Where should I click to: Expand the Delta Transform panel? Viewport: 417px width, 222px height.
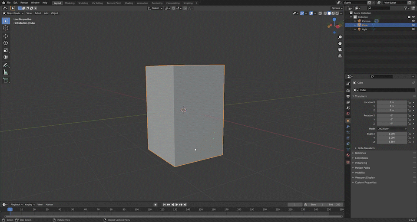coord(366,148)
